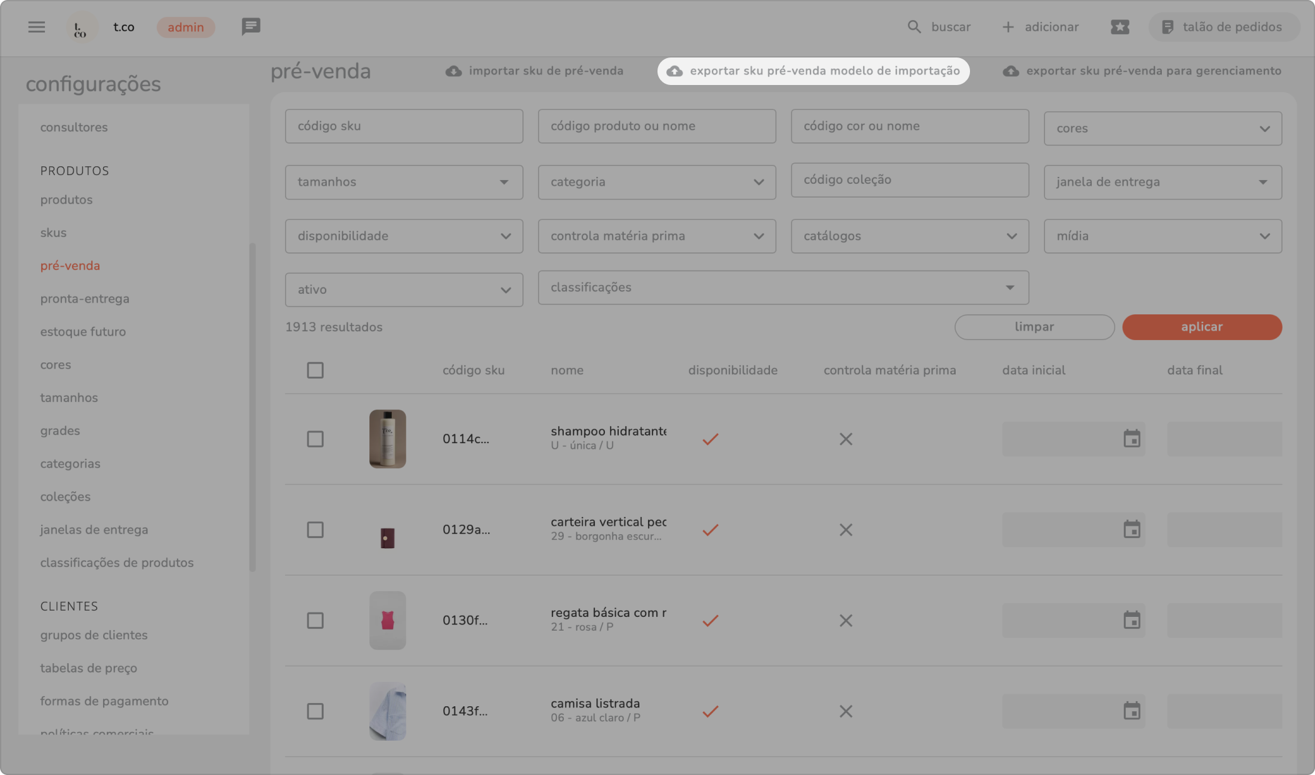Check the carteira vertical row checkbox
This screenshot has height=775, width=1315.
(x=315, y=530)
